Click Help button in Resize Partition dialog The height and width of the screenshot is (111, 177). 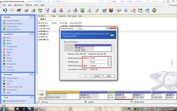tap(109, 76)
